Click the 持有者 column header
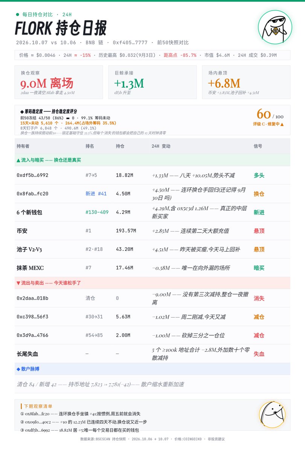305x452 pixels. pyautogui.click(x=23, y=146)
